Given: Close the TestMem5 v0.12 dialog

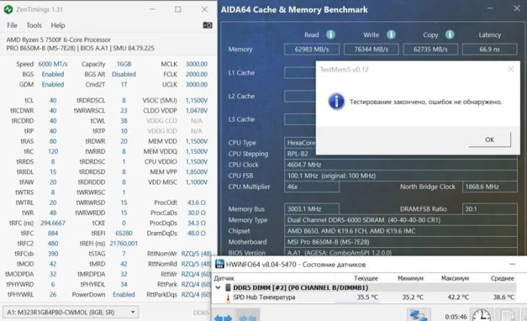Looking at the screenshot, I should click(510, 69).
